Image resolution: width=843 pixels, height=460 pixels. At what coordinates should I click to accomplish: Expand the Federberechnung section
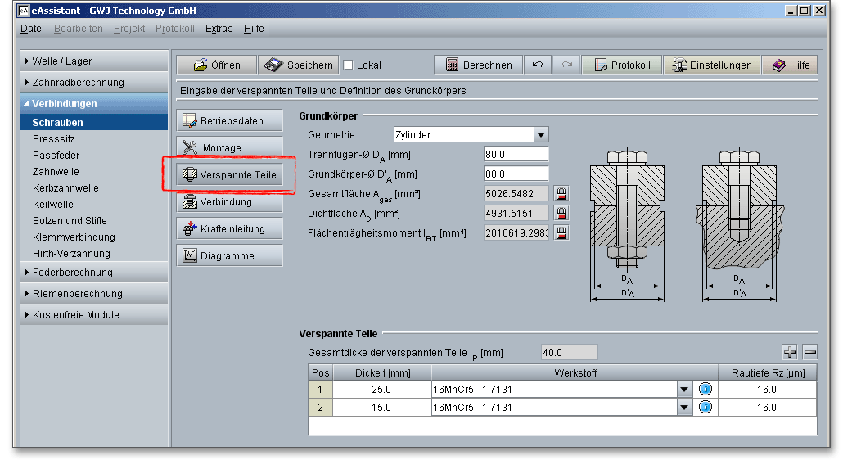pos(72,273)
